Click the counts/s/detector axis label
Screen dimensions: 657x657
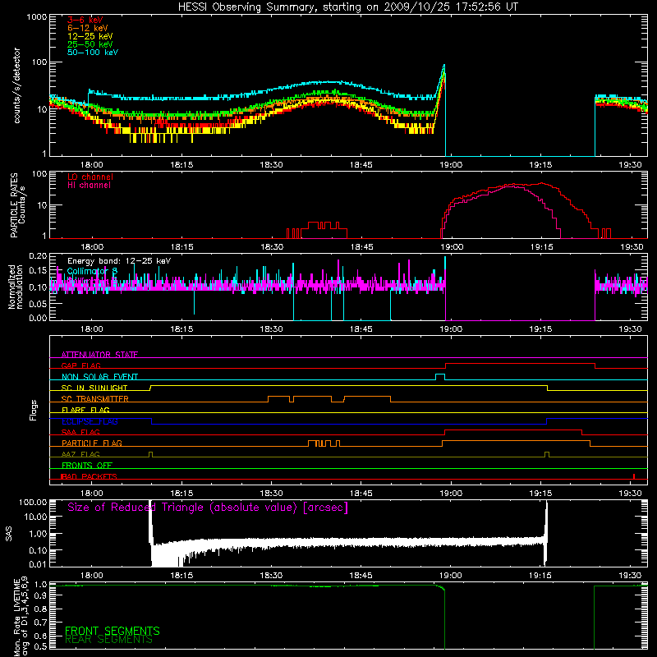(17, 85)
